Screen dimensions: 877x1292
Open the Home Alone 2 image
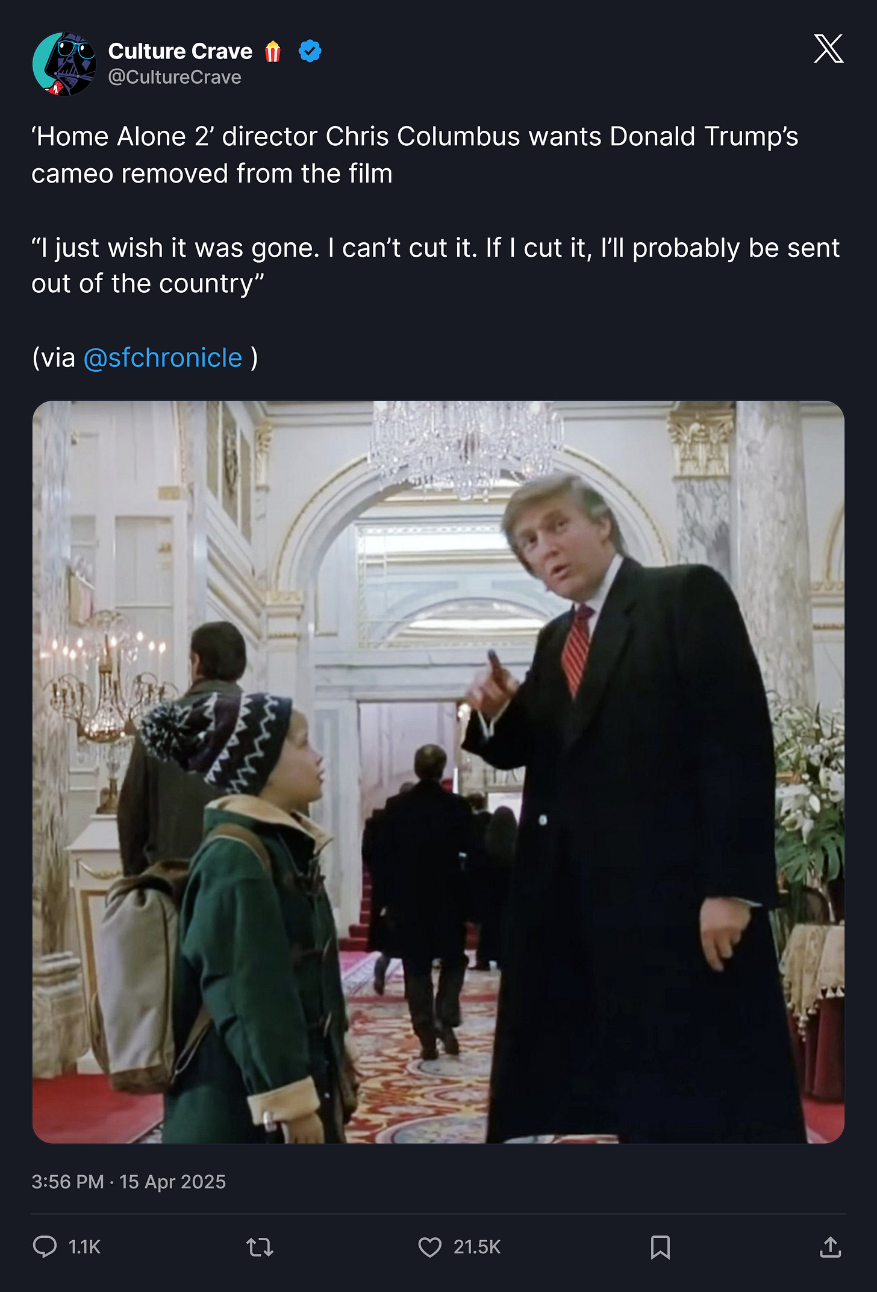click(438, 772)
